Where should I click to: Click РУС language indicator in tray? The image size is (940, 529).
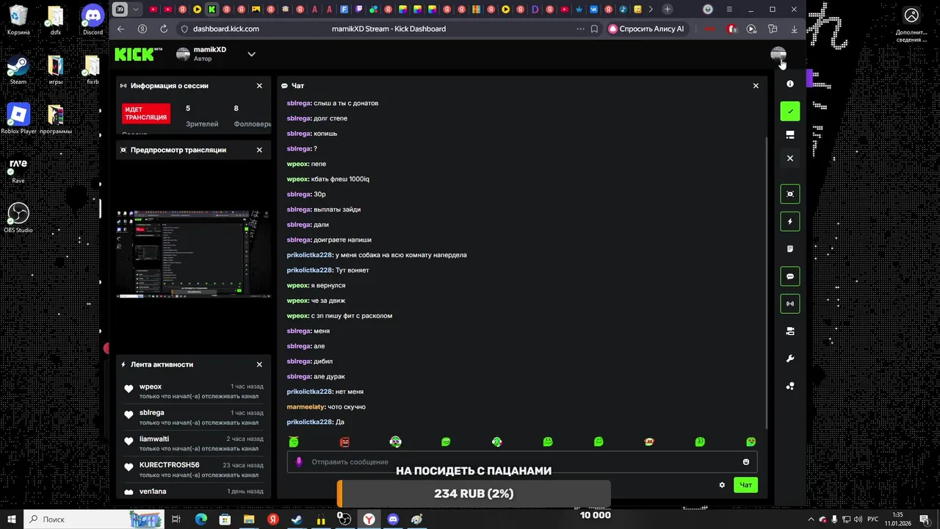click(873, 519)
